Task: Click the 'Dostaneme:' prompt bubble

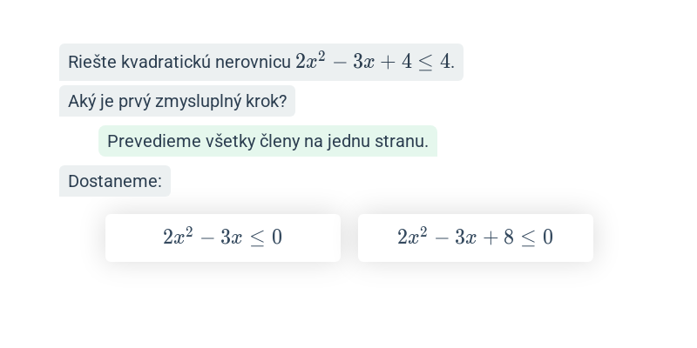Action: click(x=115, y=181)
